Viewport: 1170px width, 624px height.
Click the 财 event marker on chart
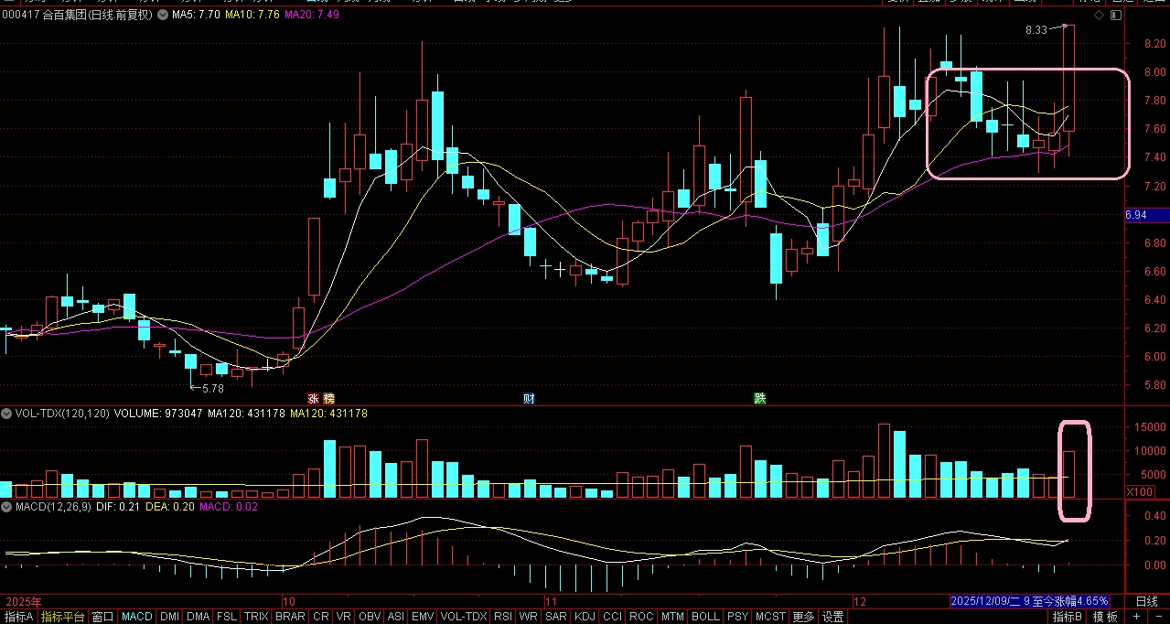pyautogui.click(x=529, y=398)
